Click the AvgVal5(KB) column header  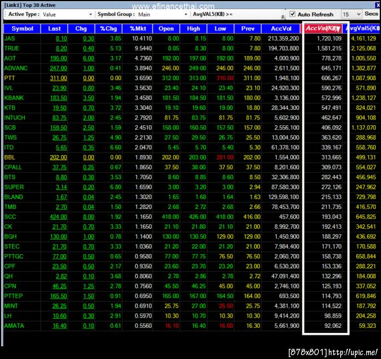coord(362,29)
